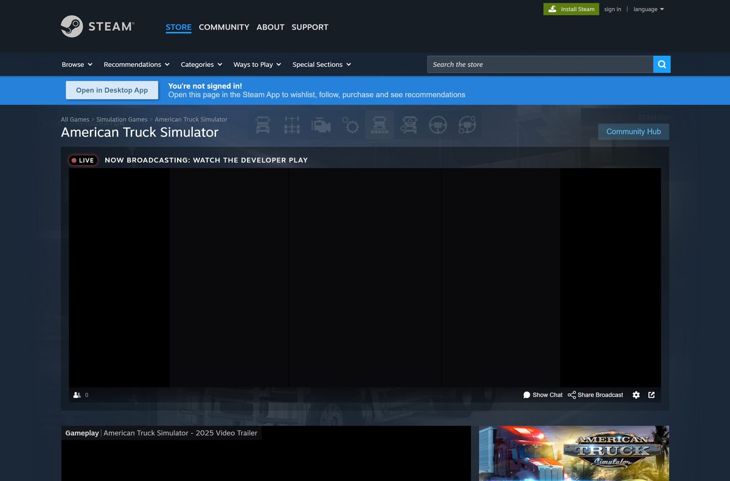
Task: Pop out the broadcast into new window
Action: [652, 395]
